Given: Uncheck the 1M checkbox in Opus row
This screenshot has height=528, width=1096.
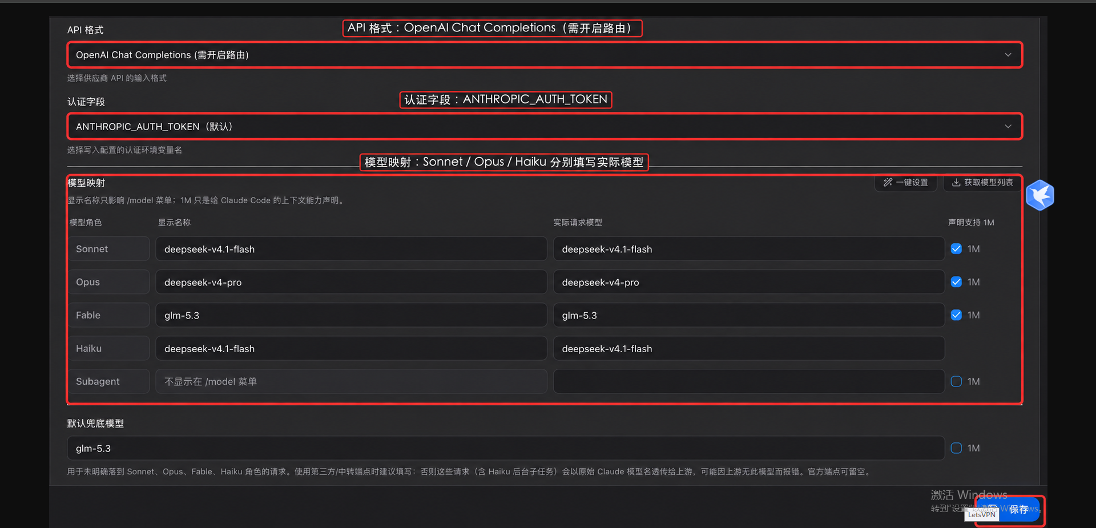Looking at the screenshot, I should 956,282.
